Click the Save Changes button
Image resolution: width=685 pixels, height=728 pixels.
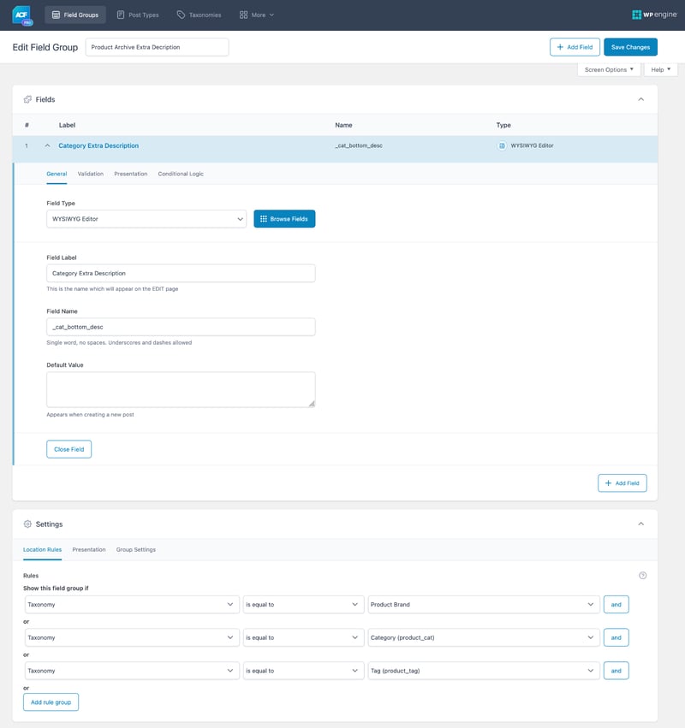point(630,47)
